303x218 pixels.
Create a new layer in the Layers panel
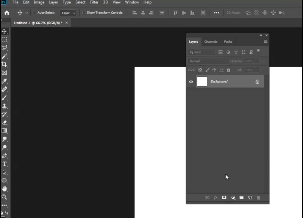coord(250,198)
